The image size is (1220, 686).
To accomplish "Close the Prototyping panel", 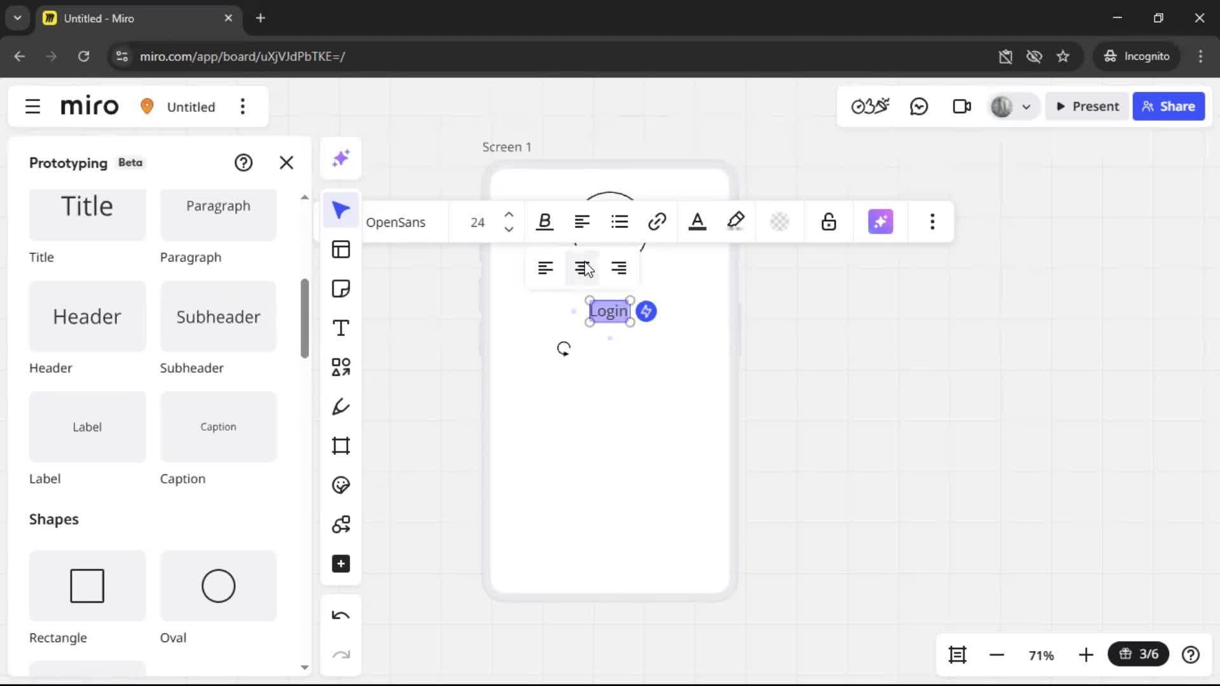I will tap(287, 163).
